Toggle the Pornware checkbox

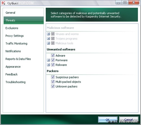click(53, 60)
